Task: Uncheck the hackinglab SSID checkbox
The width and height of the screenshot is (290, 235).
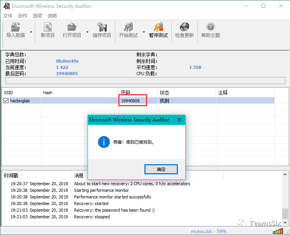Action: pos(6,101)
